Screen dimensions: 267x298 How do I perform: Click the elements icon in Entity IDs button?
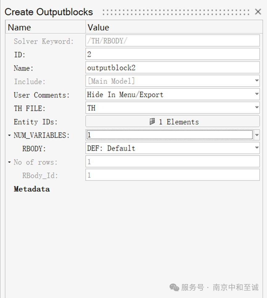click(x=152, y=121)
